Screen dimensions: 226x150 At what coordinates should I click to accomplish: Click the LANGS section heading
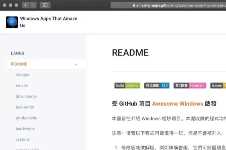tap(18, 53)
